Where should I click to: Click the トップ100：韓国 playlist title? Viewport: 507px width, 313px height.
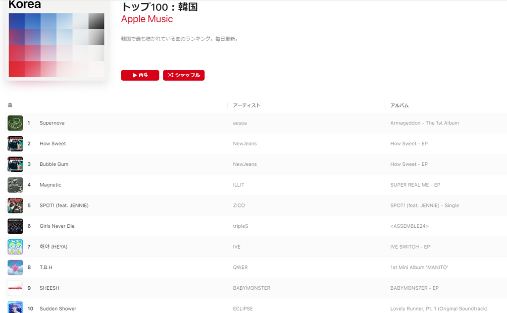click(159, 6)
